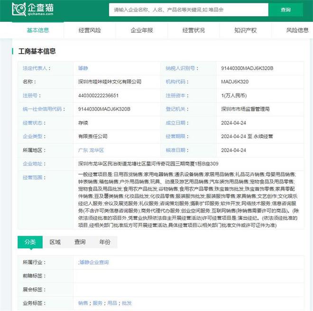The width and height of the screenshot is (313, 311).
Task: Switch to the 经营风险 tab
Action: 90,30
